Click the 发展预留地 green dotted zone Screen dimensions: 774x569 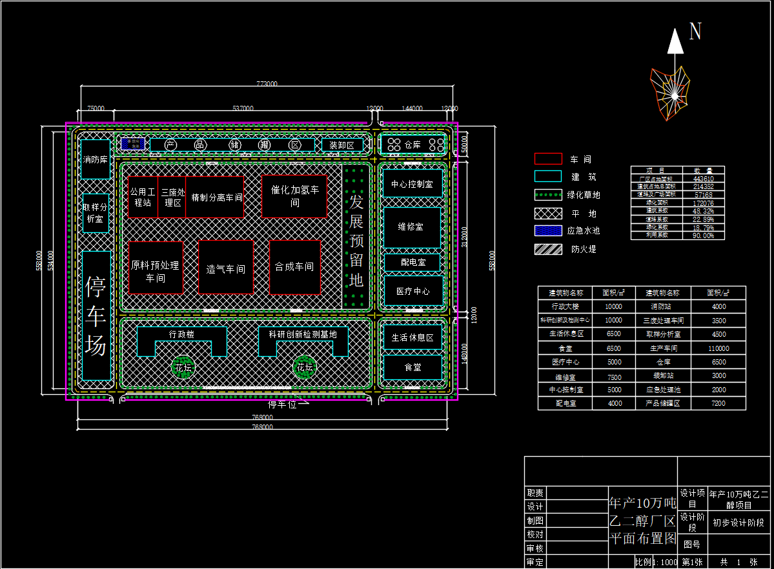[x=356, y=235]
